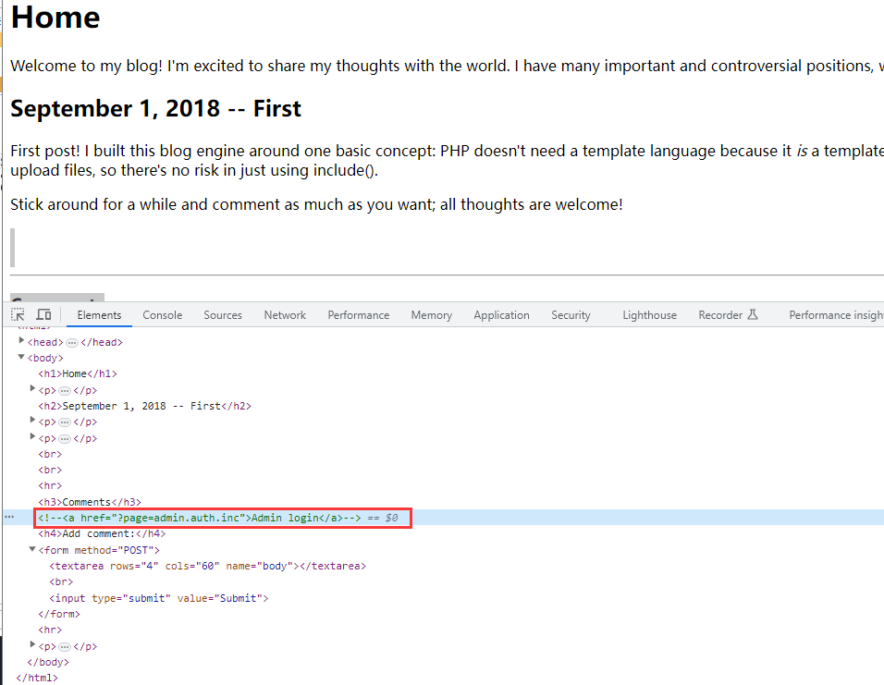Select the h2 September 1, 2018 node
Image resolution: width=884 pixels, height=685 pixels.
click(x=145, y=406)
